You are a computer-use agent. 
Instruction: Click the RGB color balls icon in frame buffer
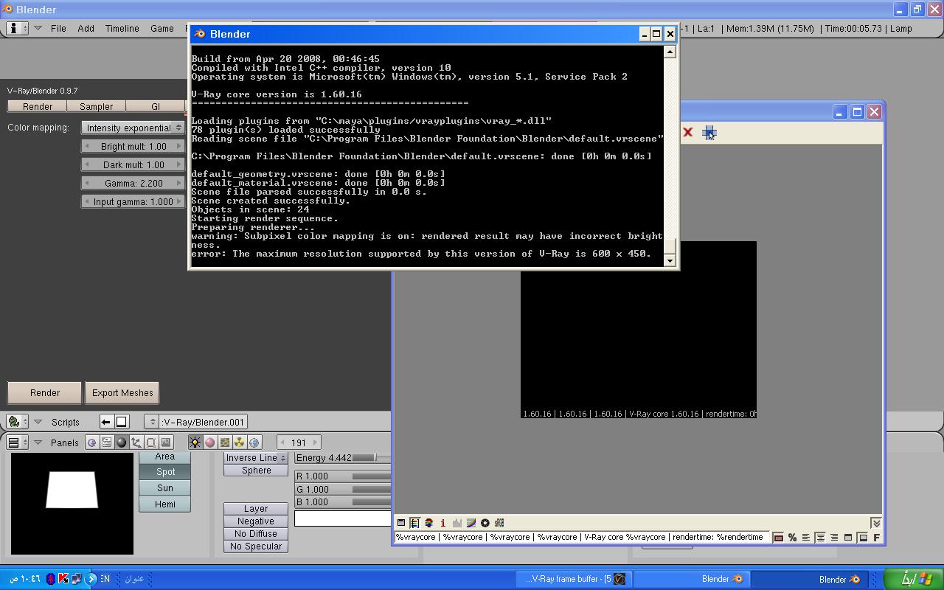click(428, 523)
